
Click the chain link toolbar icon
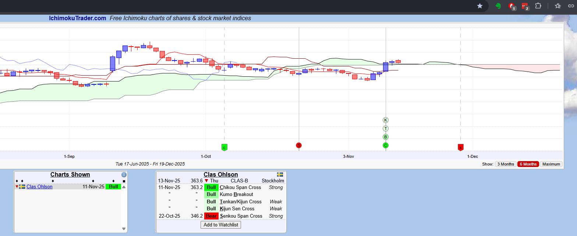[571, 6]
